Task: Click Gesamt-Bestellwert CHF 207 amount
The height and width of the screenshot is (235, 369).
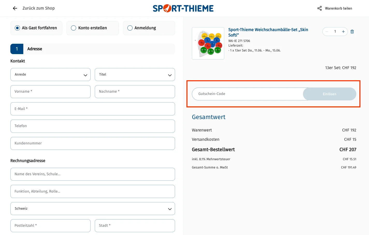Action: coord(348,150)
